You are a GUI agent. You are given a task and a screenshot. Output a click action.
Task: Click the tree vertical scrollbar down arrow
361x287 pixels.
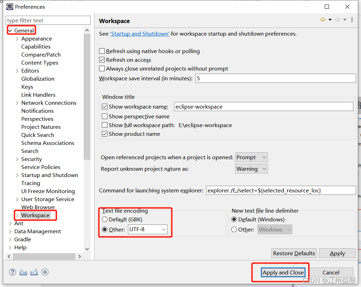(87, 249)
